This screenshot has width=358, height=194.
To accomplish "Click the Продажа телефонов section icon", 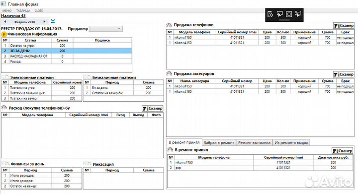I will click(x=169, y=25).
